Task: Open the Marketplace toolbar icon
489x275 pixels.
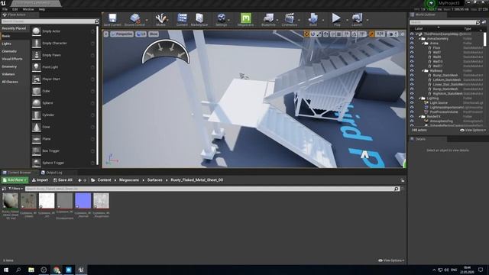Action: (199, 19)
